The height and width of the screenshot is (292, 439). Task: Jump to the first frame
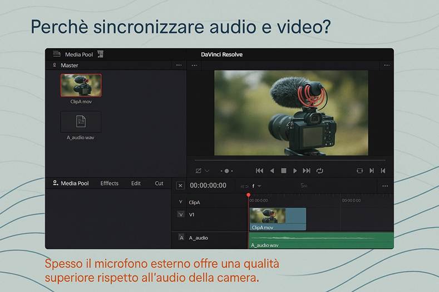click(x=259, y=170)
